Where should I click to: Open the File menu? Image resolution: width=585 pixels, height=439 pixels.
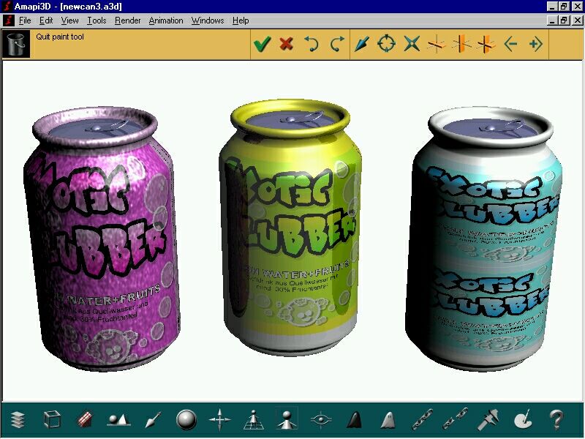click(25, 20)
